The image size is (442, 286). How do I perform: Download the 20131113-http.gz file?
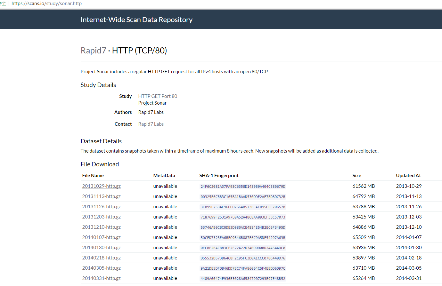click(101, 196)
